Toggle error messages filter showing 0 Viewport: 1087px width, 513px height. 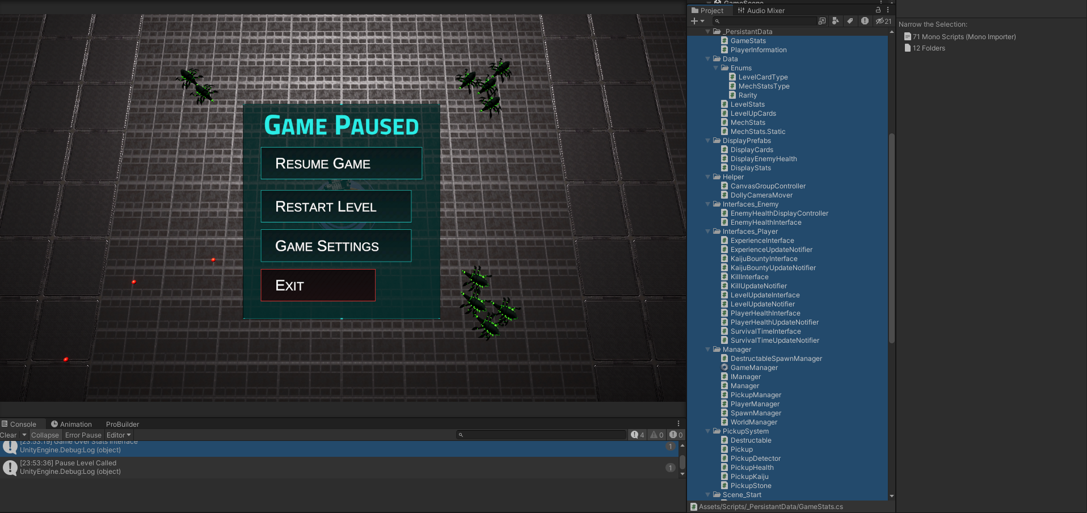tap(676, 435)
